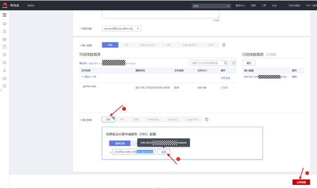Click the red Create Now button
The height and width of the screenshot is (188, 317).
click(x=301, y=182)
